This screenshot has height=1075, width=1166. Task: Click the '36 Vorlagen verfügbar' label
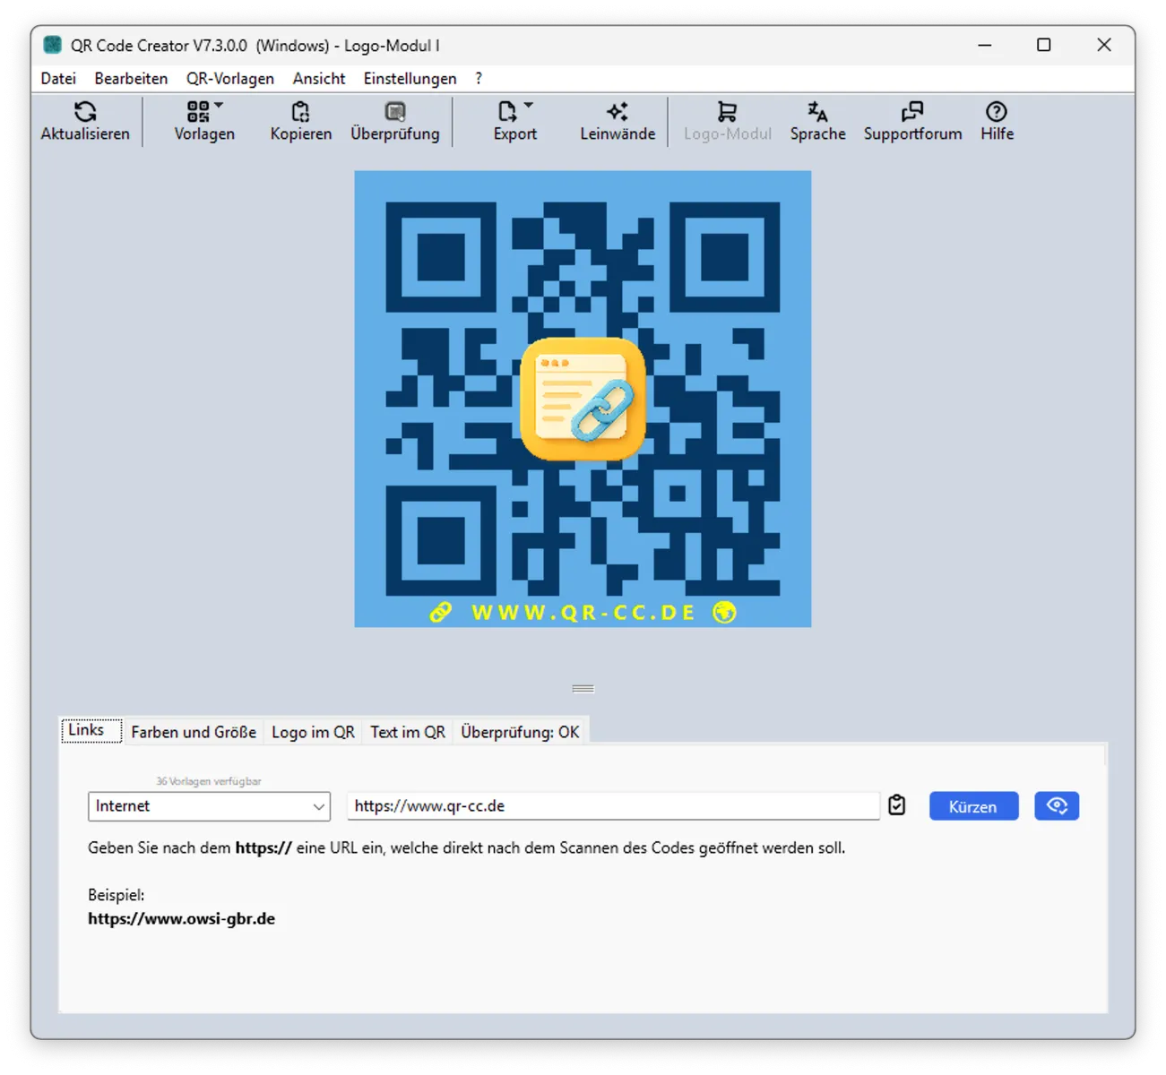209,781
